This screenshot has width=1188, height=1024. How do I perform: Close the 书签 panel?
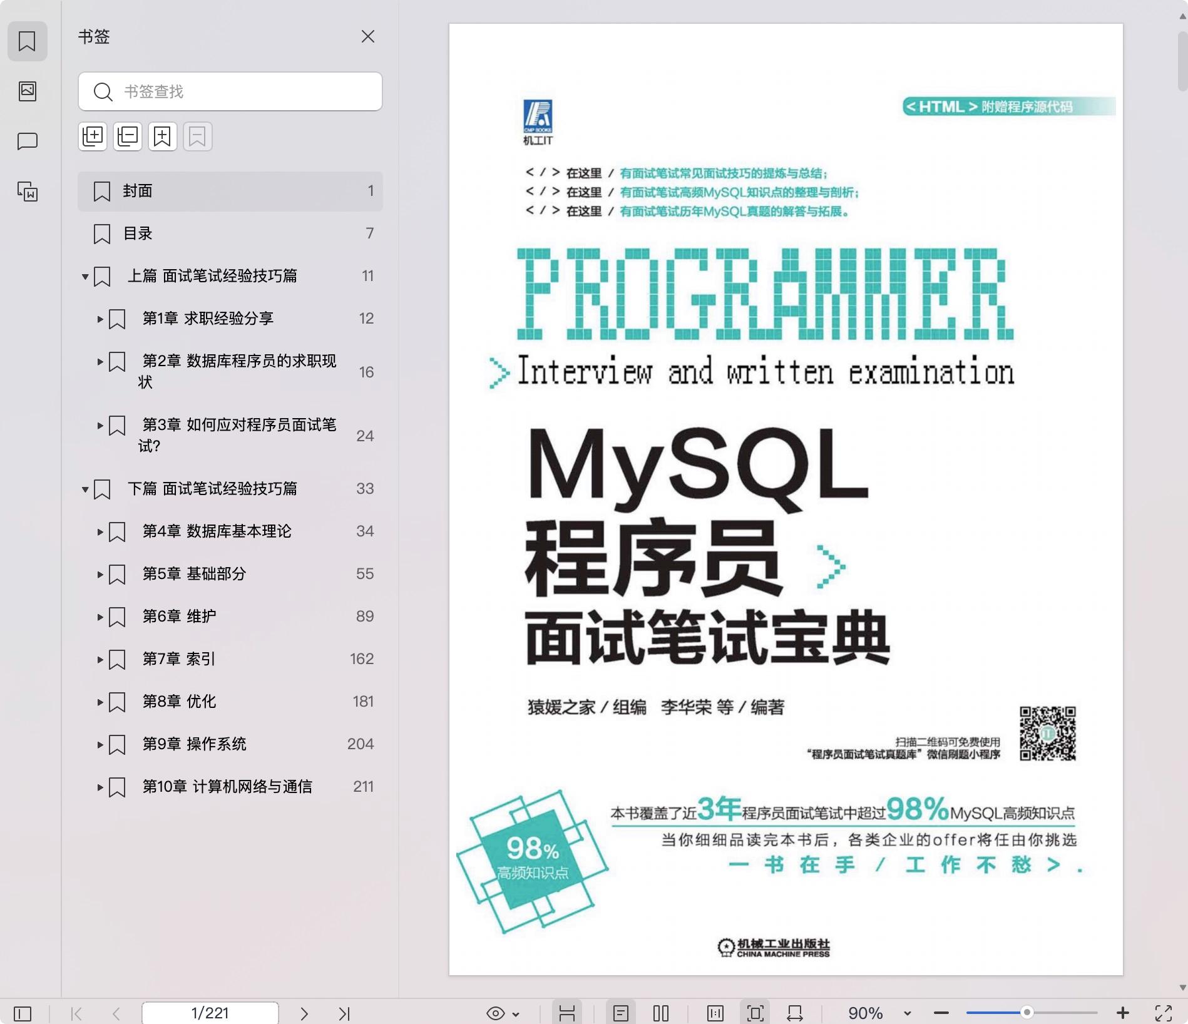[x=368, y=37]
